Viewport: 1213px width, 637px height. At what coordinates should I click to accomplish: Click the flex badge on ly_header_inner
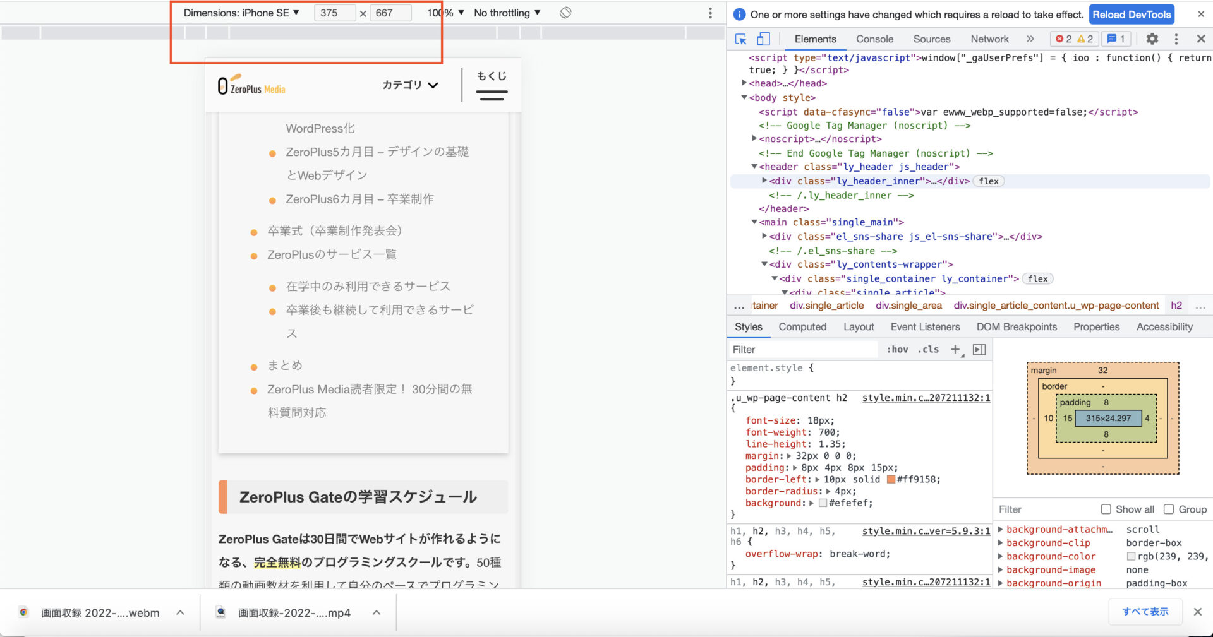click(x=989, y=181)
